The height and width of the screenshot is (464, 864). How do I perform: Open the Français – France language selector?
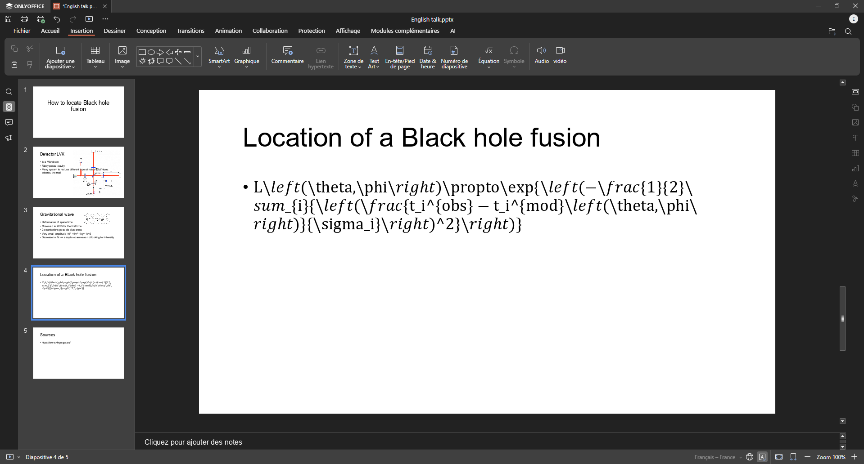point(718,457)
